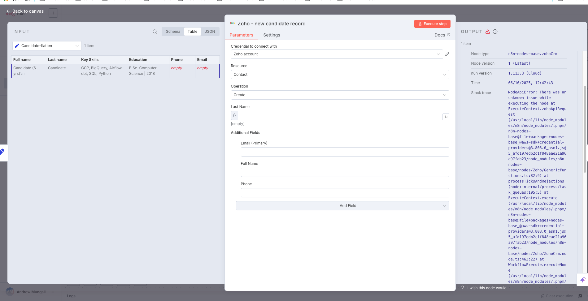This screenshot has width=588, height=301.
Task: Click the n8n version value '1.113.3 (Cloud)'
Action: [x=525, y=73]
